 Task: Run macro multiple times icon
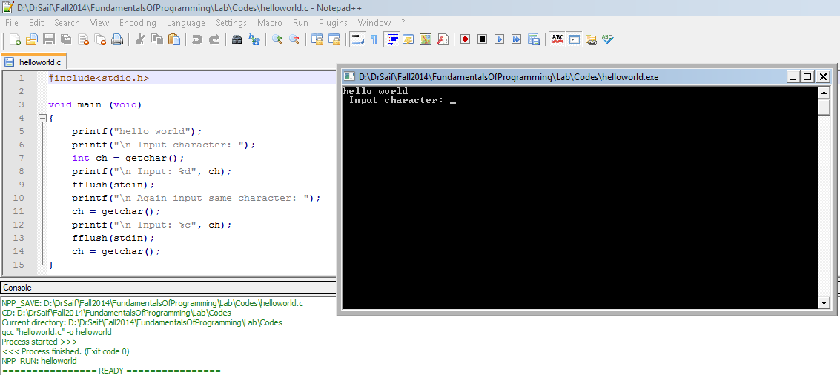(x=517, y=39)
